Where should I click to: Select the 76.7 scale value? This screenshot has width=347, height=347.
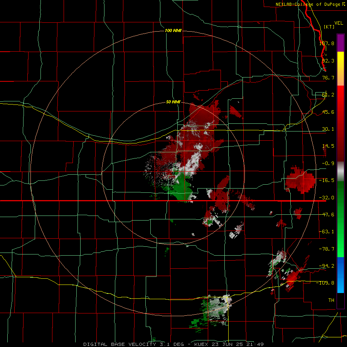(328, 77)
